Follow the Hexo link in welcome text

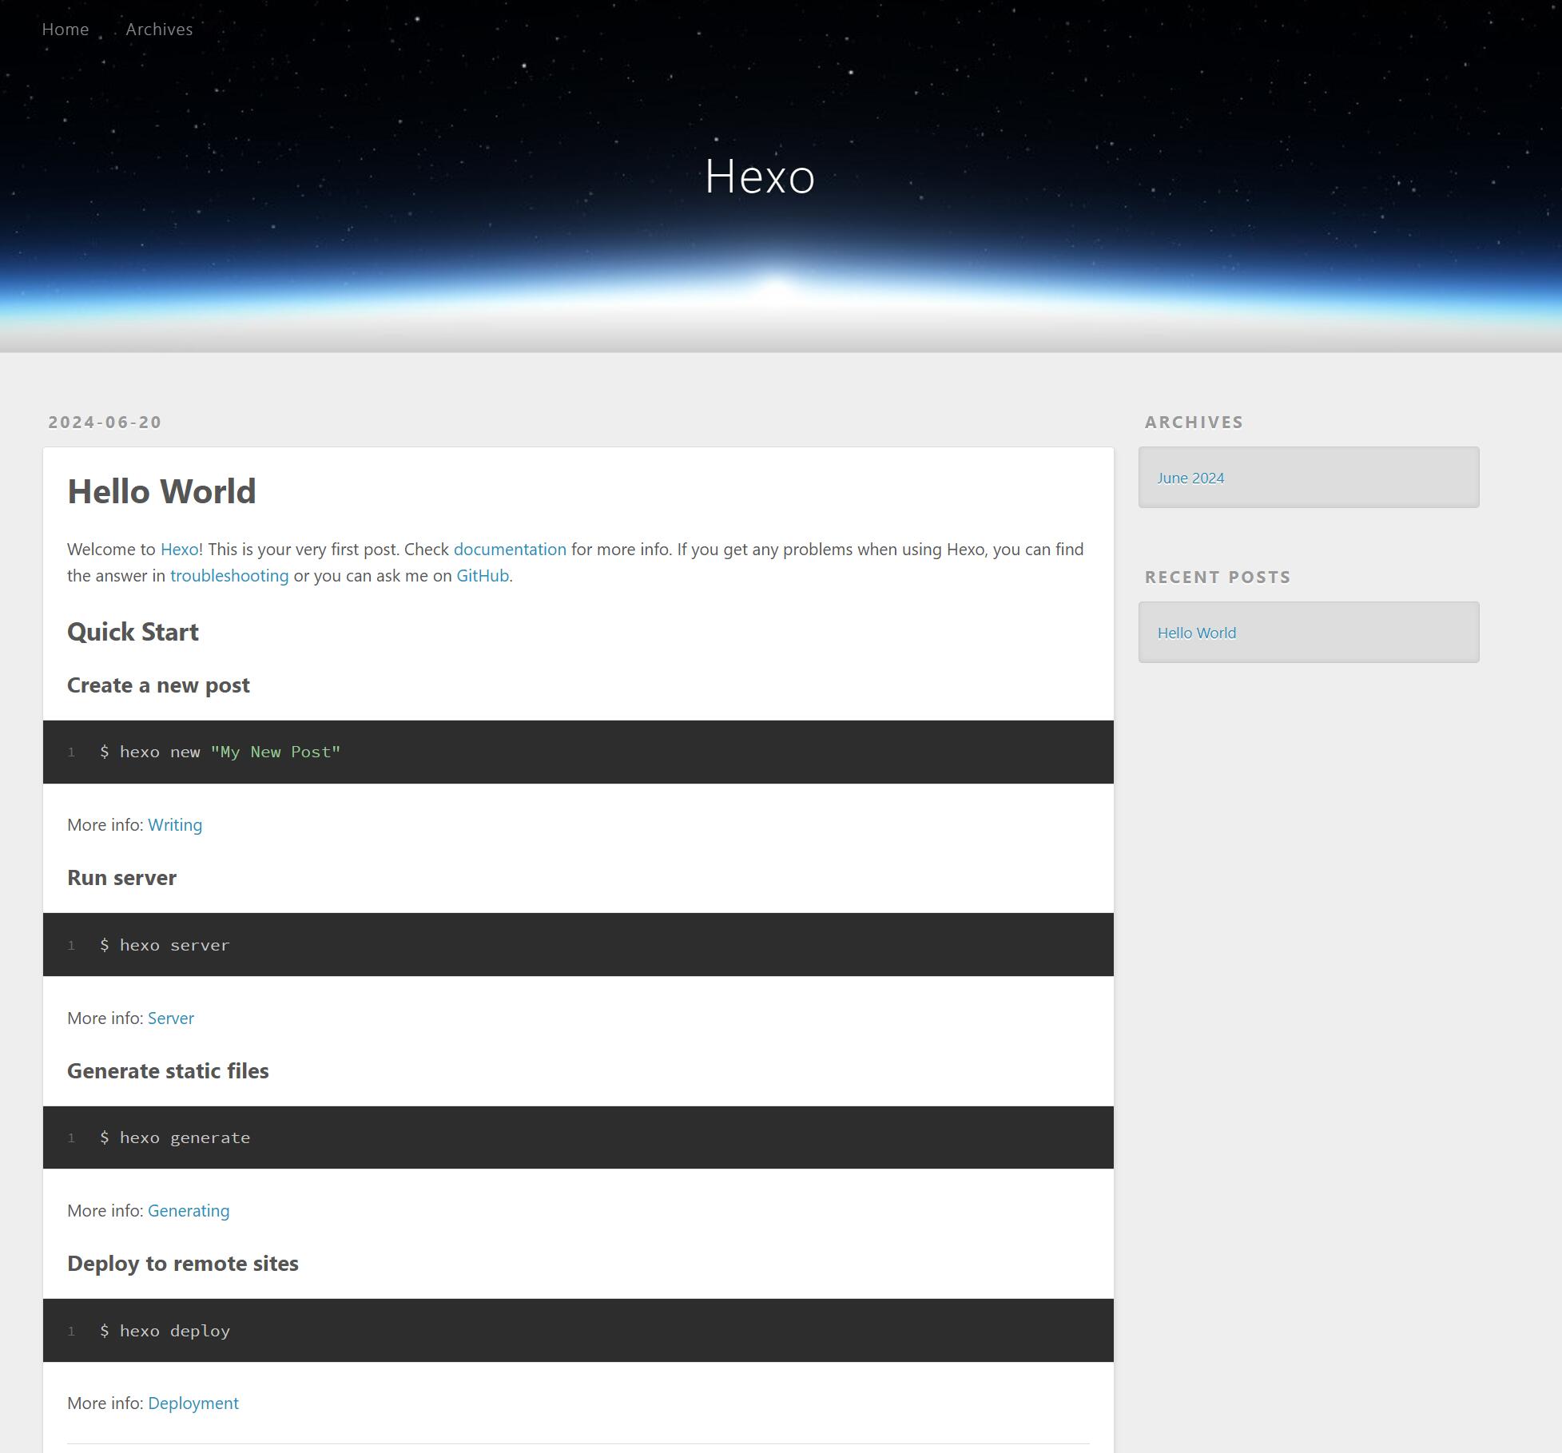pos(179,550)
